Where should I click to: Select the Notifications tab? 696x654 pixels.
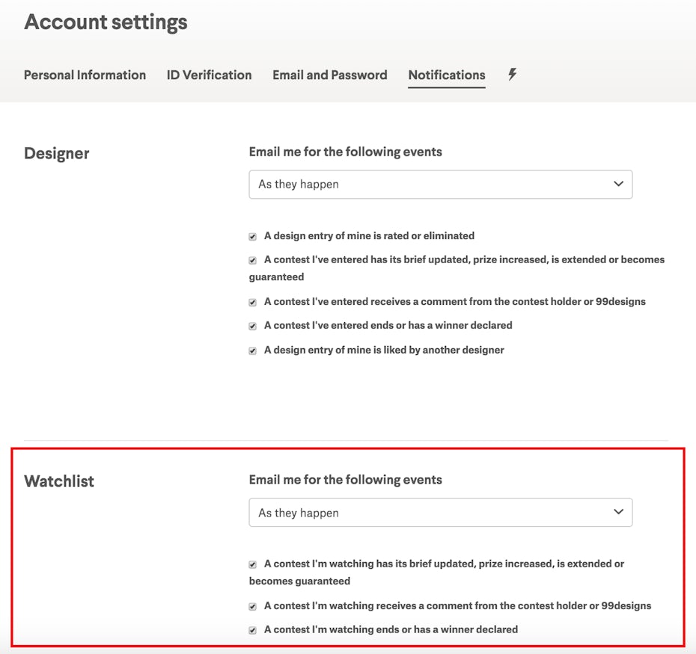[x=446, y=75]
